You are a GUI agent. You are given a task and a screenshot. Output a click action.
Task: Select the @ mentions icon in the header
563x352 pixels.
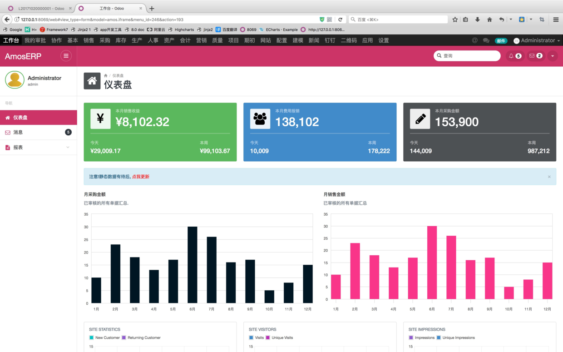coord(475,40)
